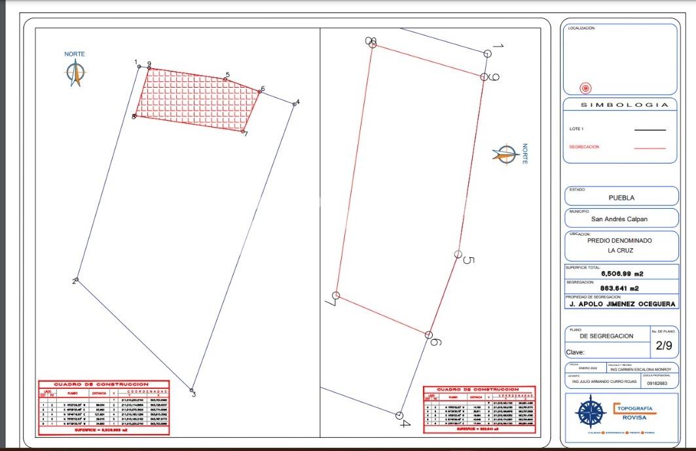This screenshot has height=451, width=696.
Task: Select the right Cuadro de Construcción table
Action: click(x=479, y=409)
